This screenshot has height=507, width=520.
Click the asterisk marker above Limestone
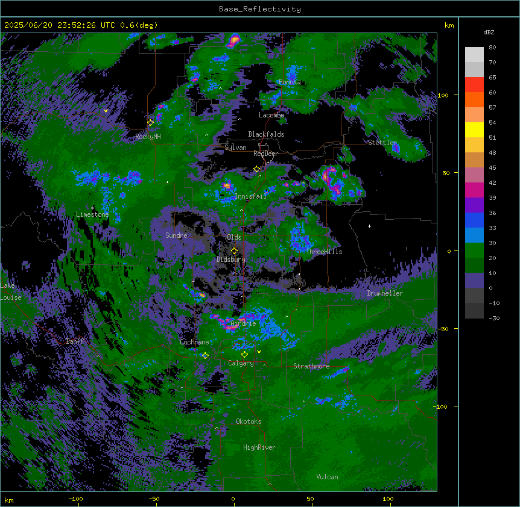coord(92,208)
